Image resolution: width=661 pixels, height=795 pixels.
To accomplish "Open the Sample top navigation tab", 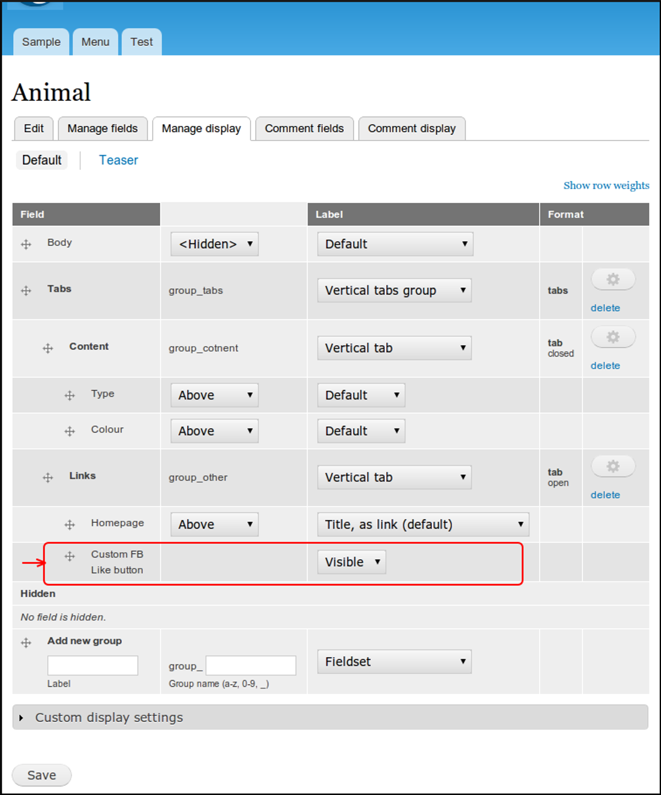I will point(41,42).
